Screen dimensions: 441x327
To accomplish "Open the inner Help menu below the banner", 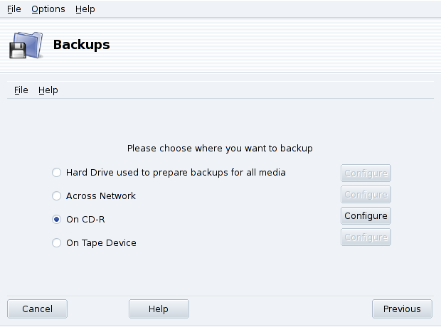I will [48, 90].
